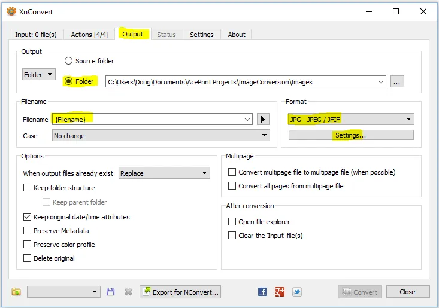Click Export for NConvert... button

[180, 292]
